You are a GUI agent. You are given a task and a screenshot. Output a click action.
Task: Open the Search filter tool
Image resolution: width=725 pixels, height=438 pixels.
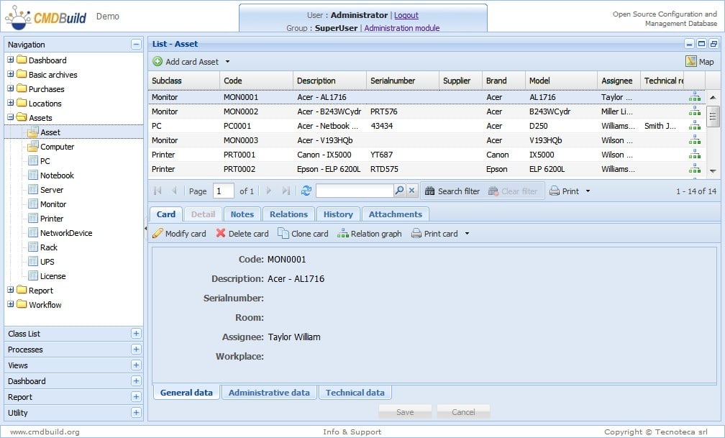coord(452,191)
